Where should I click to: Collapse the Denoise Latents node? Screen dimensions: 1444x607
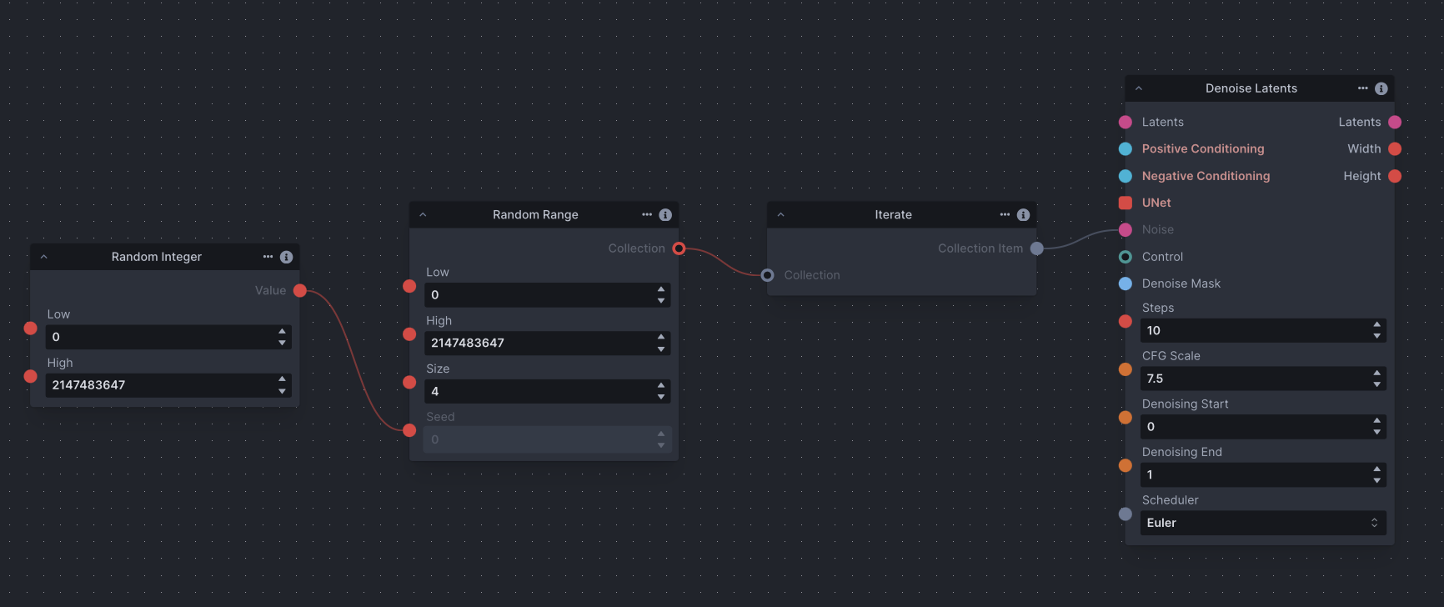pos(1138,88)
